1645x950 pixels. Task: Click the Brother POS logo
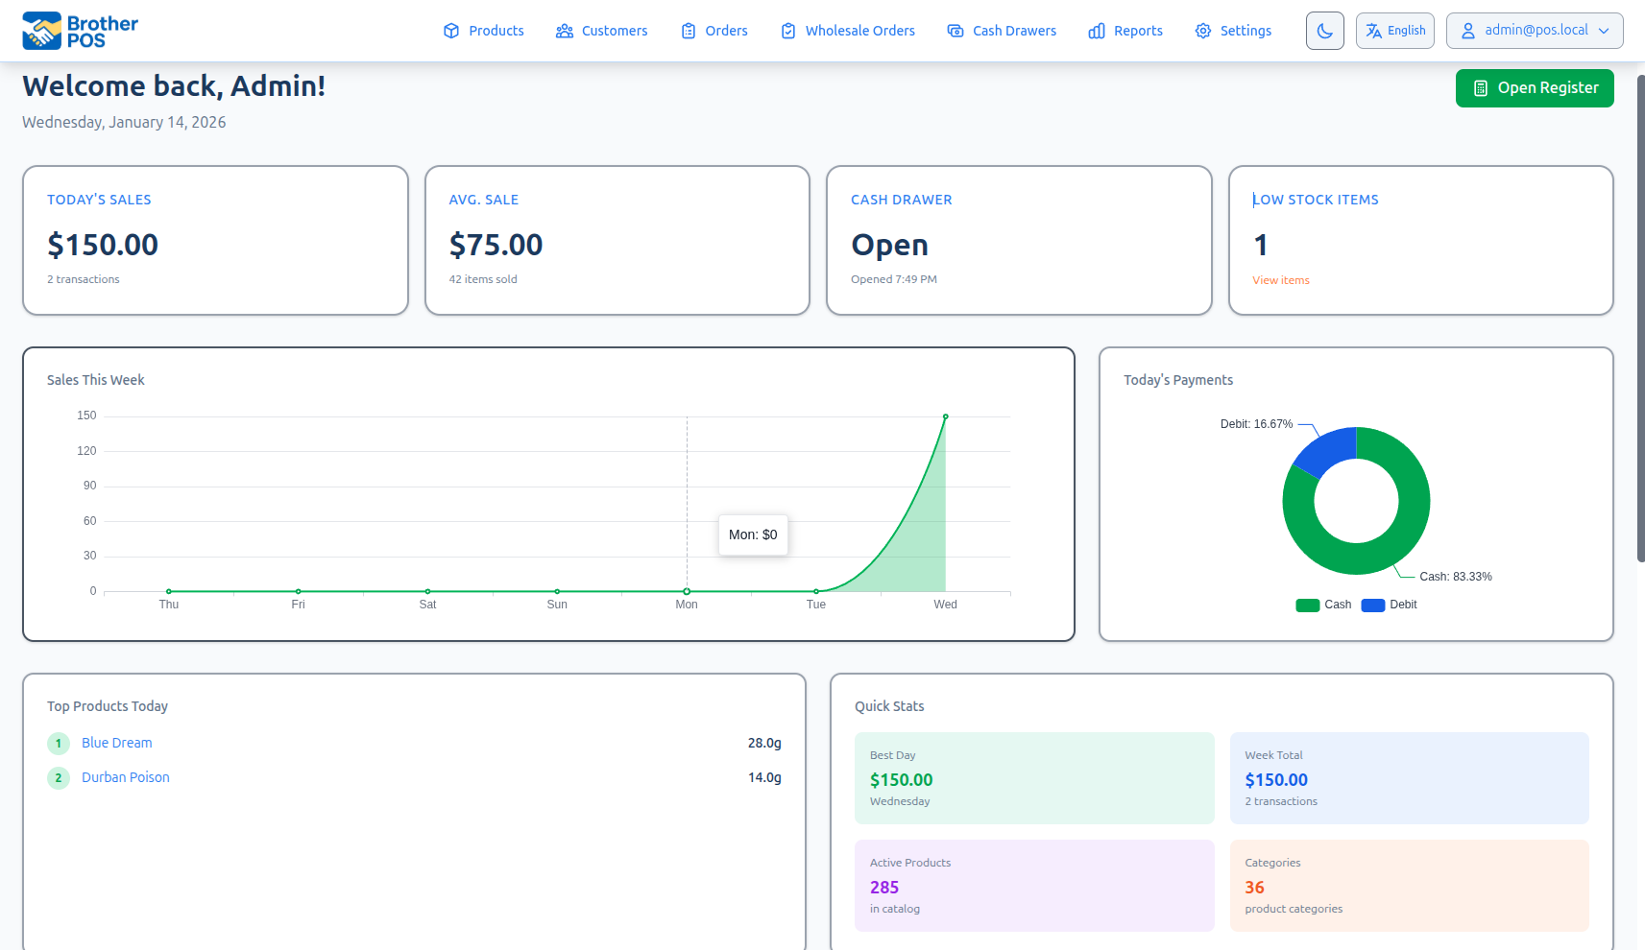80,30
